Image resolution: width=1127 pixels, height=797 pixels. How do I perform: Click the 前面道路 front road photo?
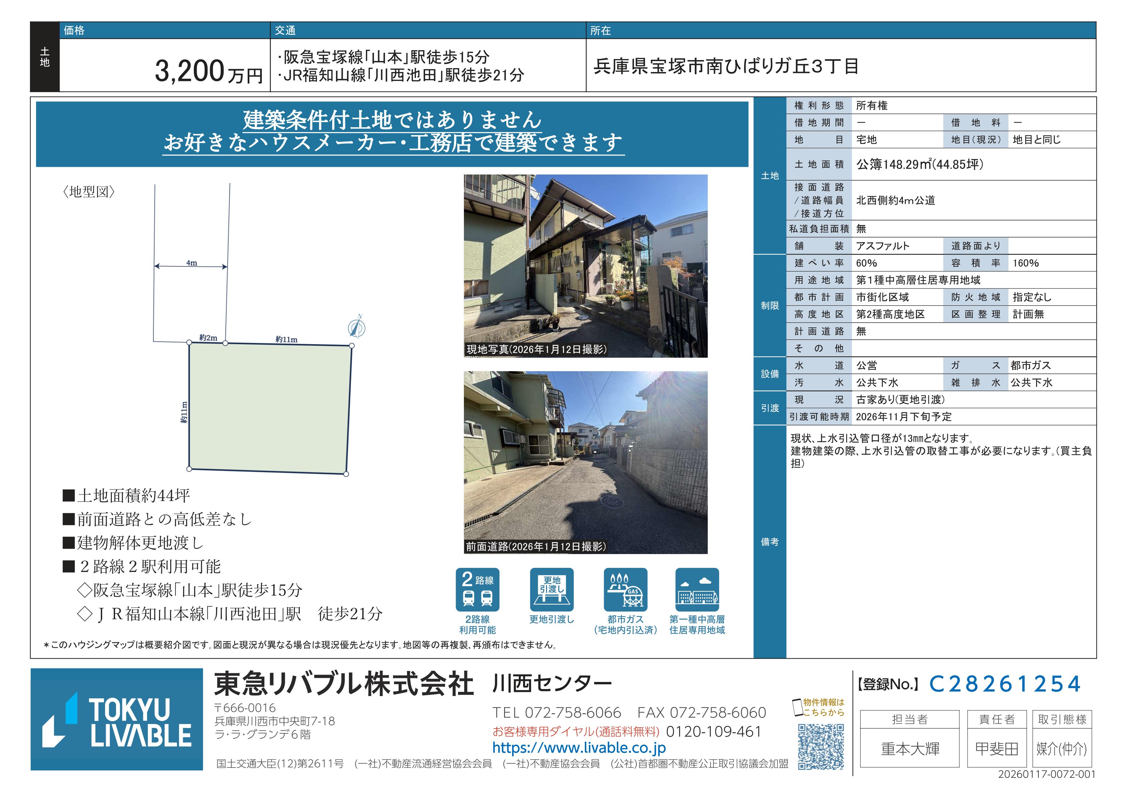point(586,462)
